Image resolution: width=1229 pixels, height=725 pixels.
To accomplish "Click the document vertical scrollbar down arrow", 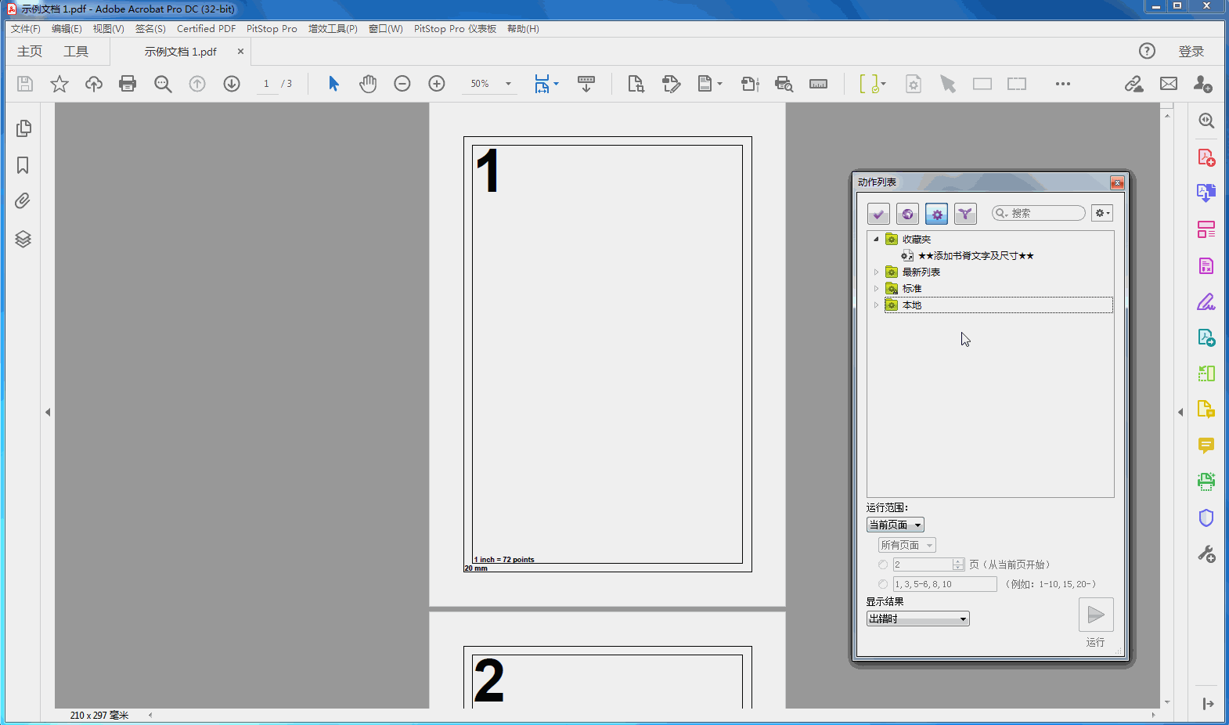I will [x=1167, y=702].
